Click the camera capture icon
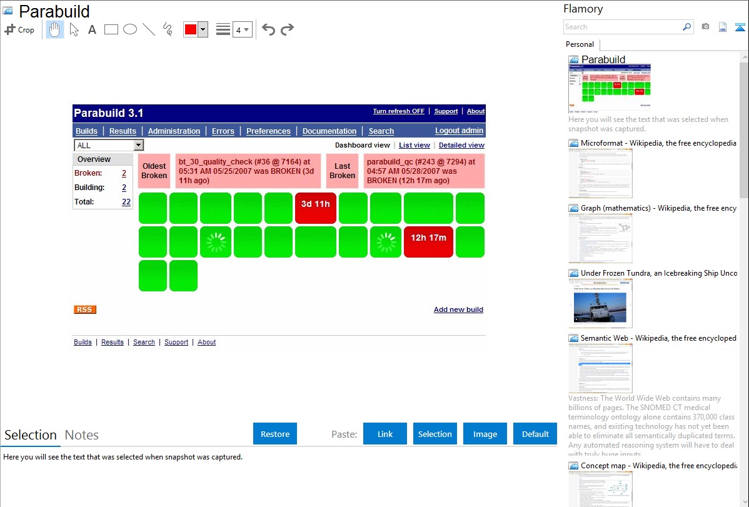Viewport: 749px width, 507px height. 705,27
